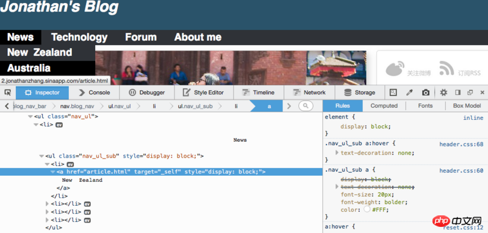Viewport: 488px width, 233px height.
Task: Activate the element picker icon
Action: pos(8,92)
